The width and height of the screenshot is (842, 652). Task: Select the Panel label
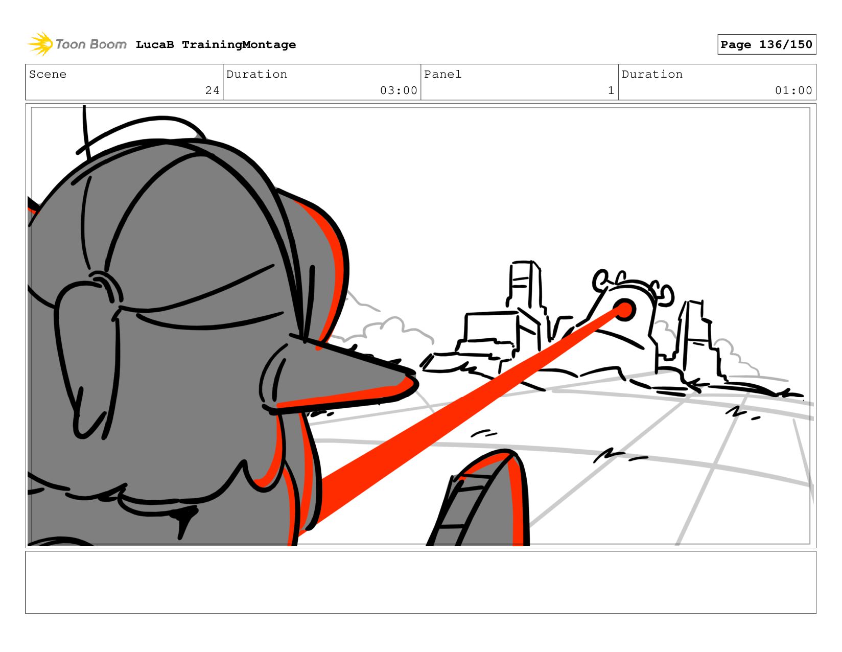[x=442, y=74]
